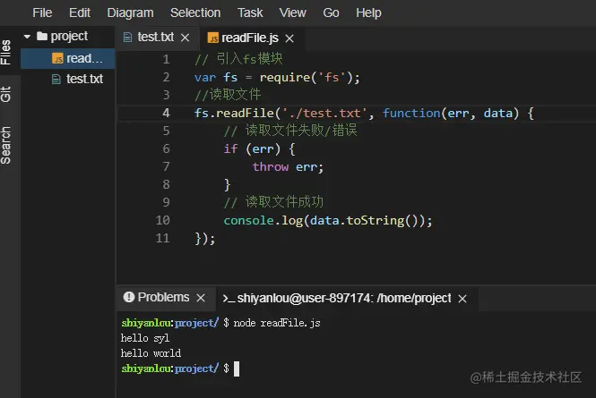Viewport: 596px width, 398px height.
Task: Click the JS icon on readFile.js tab
Action: (213, 38)
